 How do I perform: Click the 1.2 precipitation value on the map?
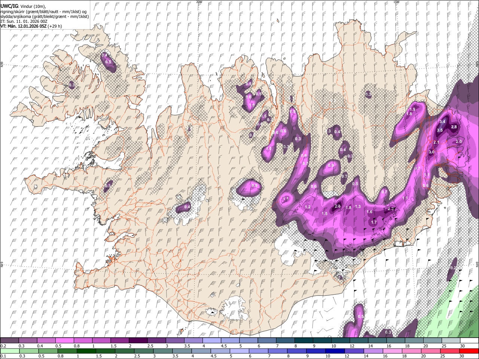click(308, 207)
